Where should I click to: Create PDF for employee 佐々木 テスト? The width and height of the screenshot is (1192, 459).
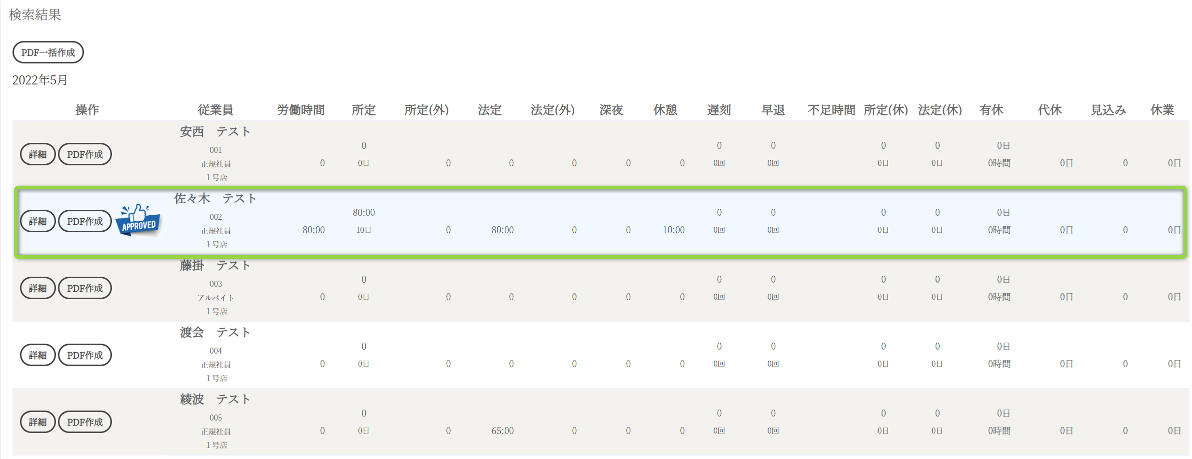click(x=85, y=221)
